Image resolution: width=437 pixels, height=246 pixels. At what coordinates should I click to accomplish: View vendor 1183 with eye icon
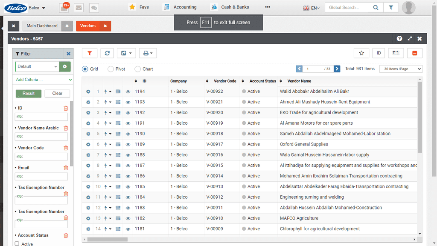pyautogui.click(x=128, y=208)
